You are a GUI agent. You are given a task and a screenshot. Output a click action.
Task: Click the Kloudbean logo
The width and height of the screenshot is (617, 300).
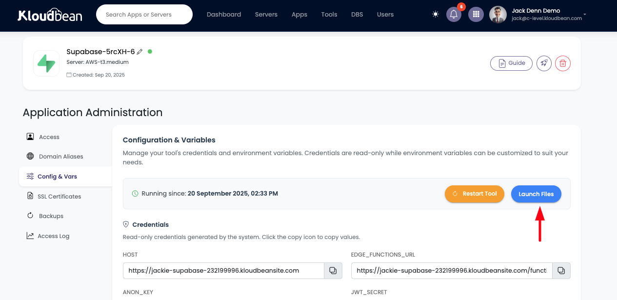pos(50,15)
